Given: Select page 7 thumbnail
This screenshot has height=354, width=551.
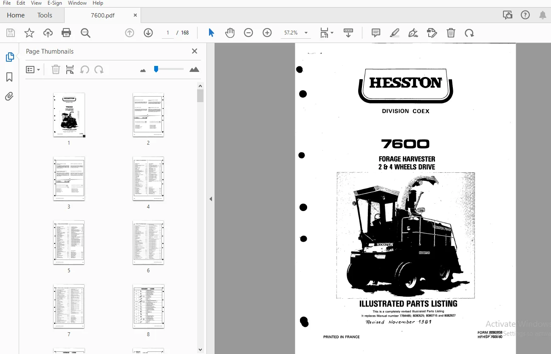Looking at the screenshot, I should 69,306.
